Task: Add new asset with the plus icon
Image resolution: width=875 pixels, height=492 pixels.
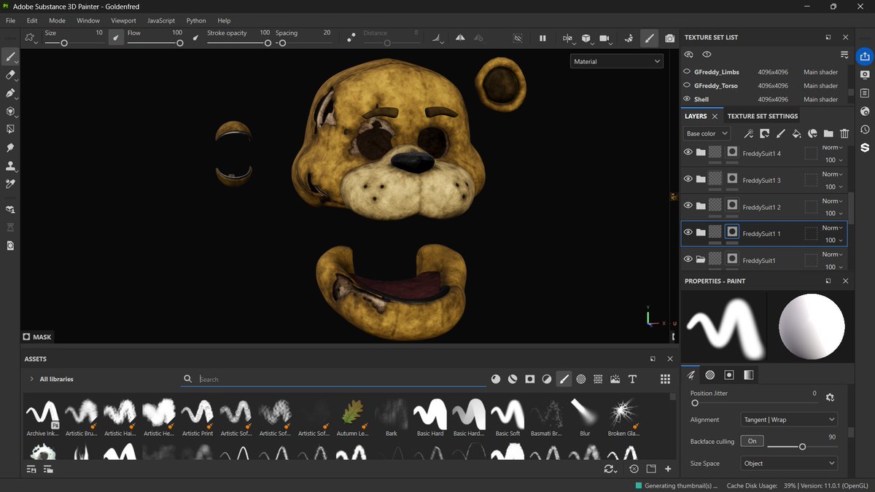Action: [668, 469]
